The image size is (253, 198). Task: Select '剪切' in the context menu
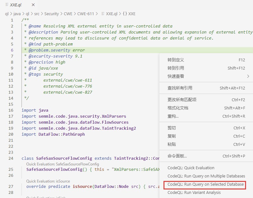coord(206,128)
